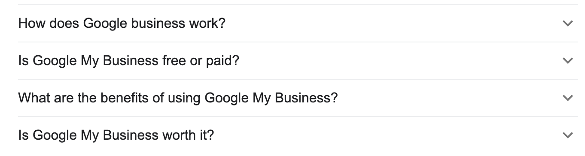Screen dimensions: 585x156
Task: Expand "How does Google business work?" question
Action: coord(298,24)
